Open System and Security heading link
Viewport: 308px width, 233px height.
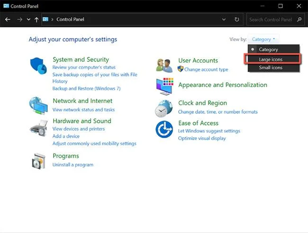(x=81, y=59)
